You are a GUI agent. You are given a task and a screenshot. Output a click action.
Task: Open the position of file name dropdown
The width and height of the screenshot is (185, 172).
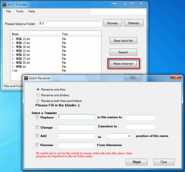119,136
